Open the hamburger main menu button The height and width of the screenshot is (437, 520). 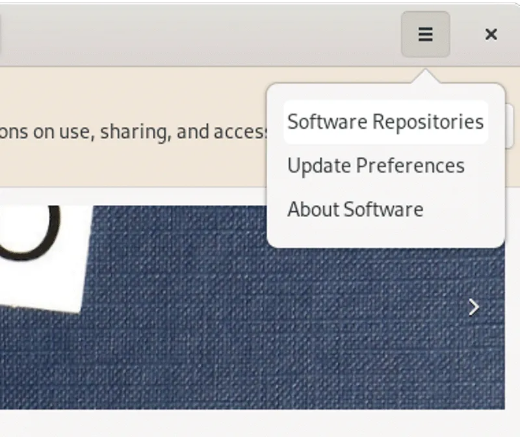[x=426, y=34]
